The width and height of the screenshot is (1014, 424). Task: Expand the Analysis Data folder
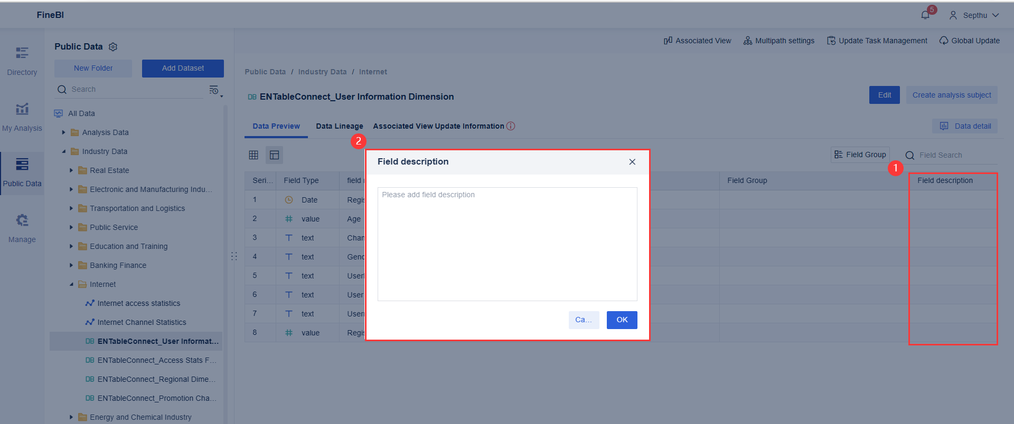tap(63, 132)
